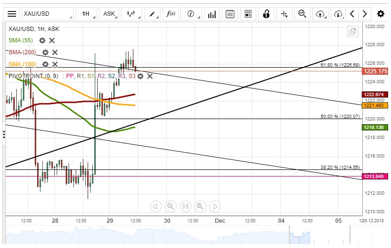This screenshot has height=248, width=391.
Task: Shift the chart left with arrow button
Action: tap(156, 207)
